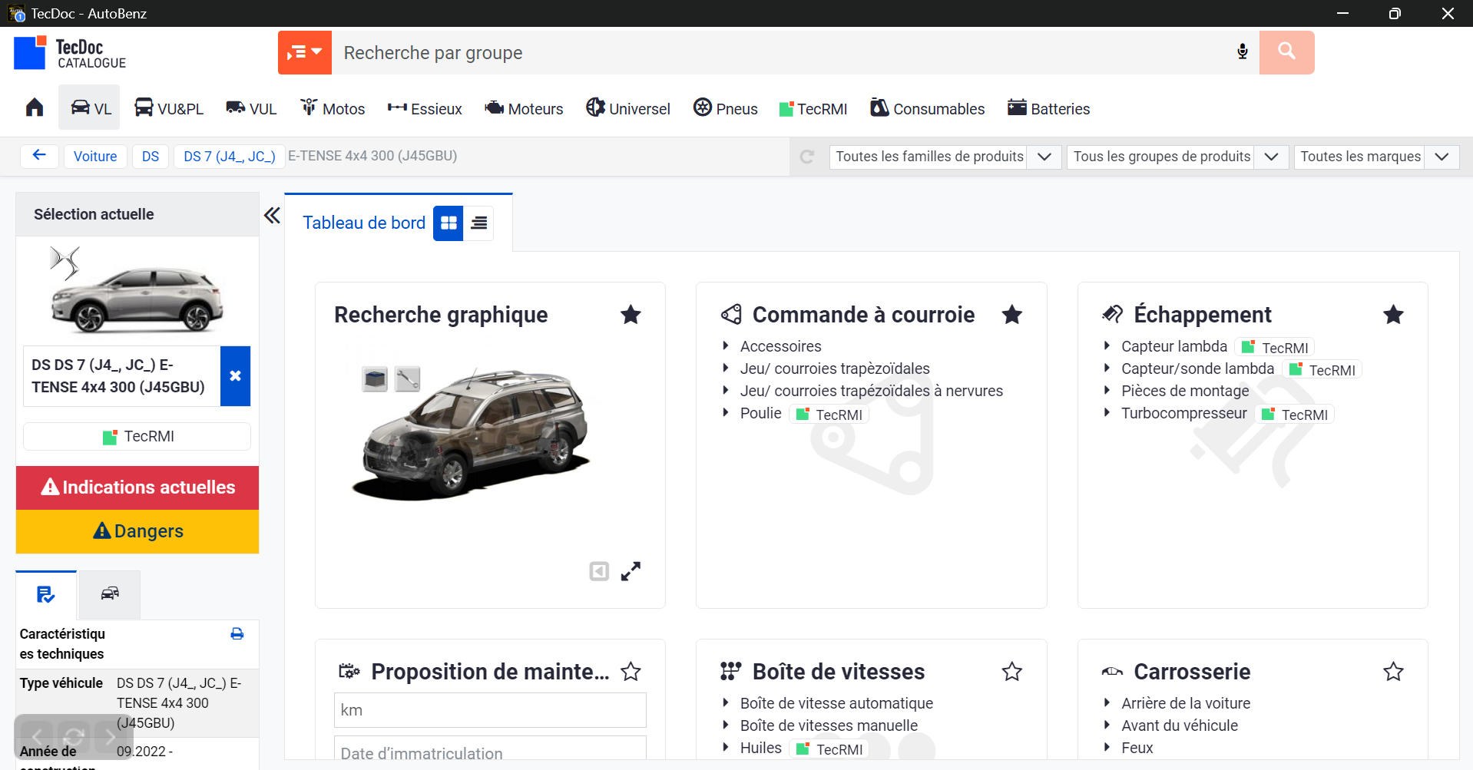The image size is (1473, 770).
Task: Toggle favorite star on Proposition de maintenance
Action: [x=631, y=672]
